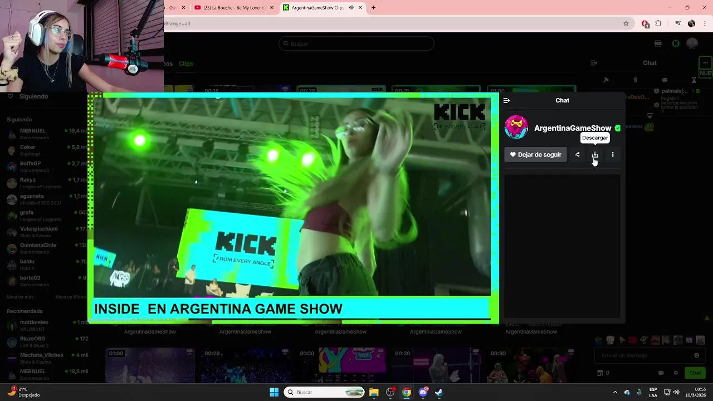Click hourglass icon in chat toolbar

tap(694, 80)
